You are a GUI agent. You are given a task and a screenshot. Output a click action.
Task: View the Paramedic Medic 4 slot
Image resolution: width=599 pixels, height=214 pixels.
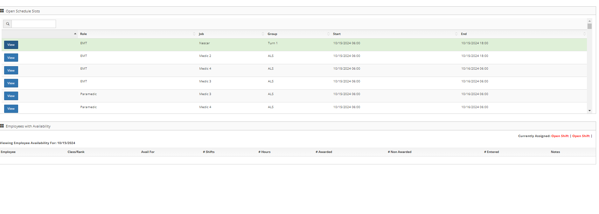pos(11,108)
